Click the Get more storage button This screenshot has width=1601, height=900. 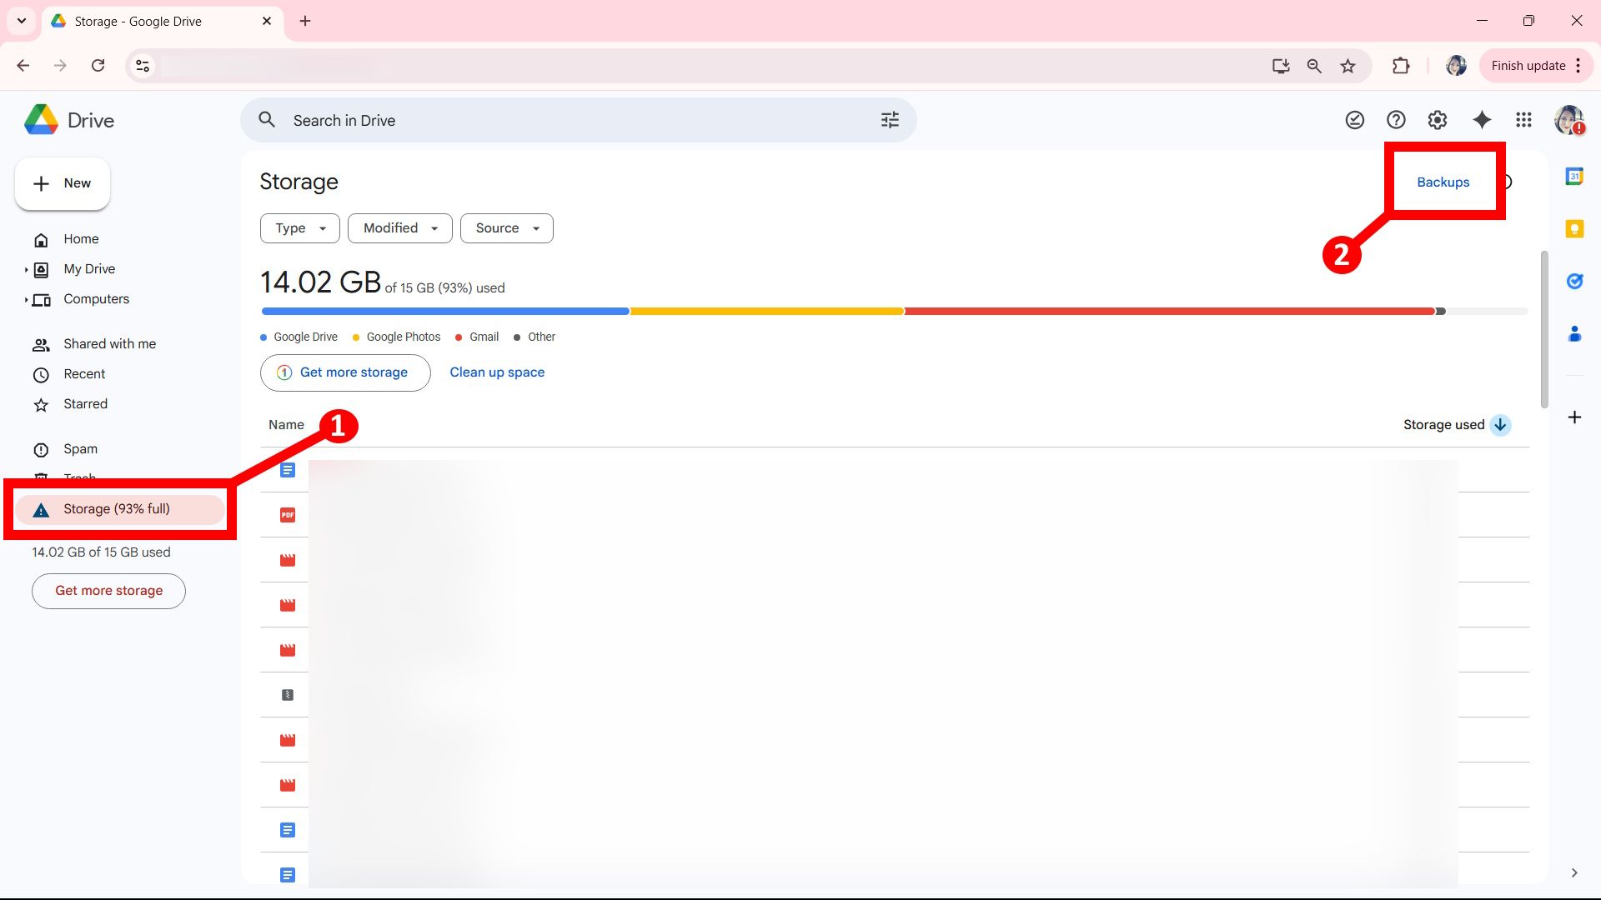[344, 372]
